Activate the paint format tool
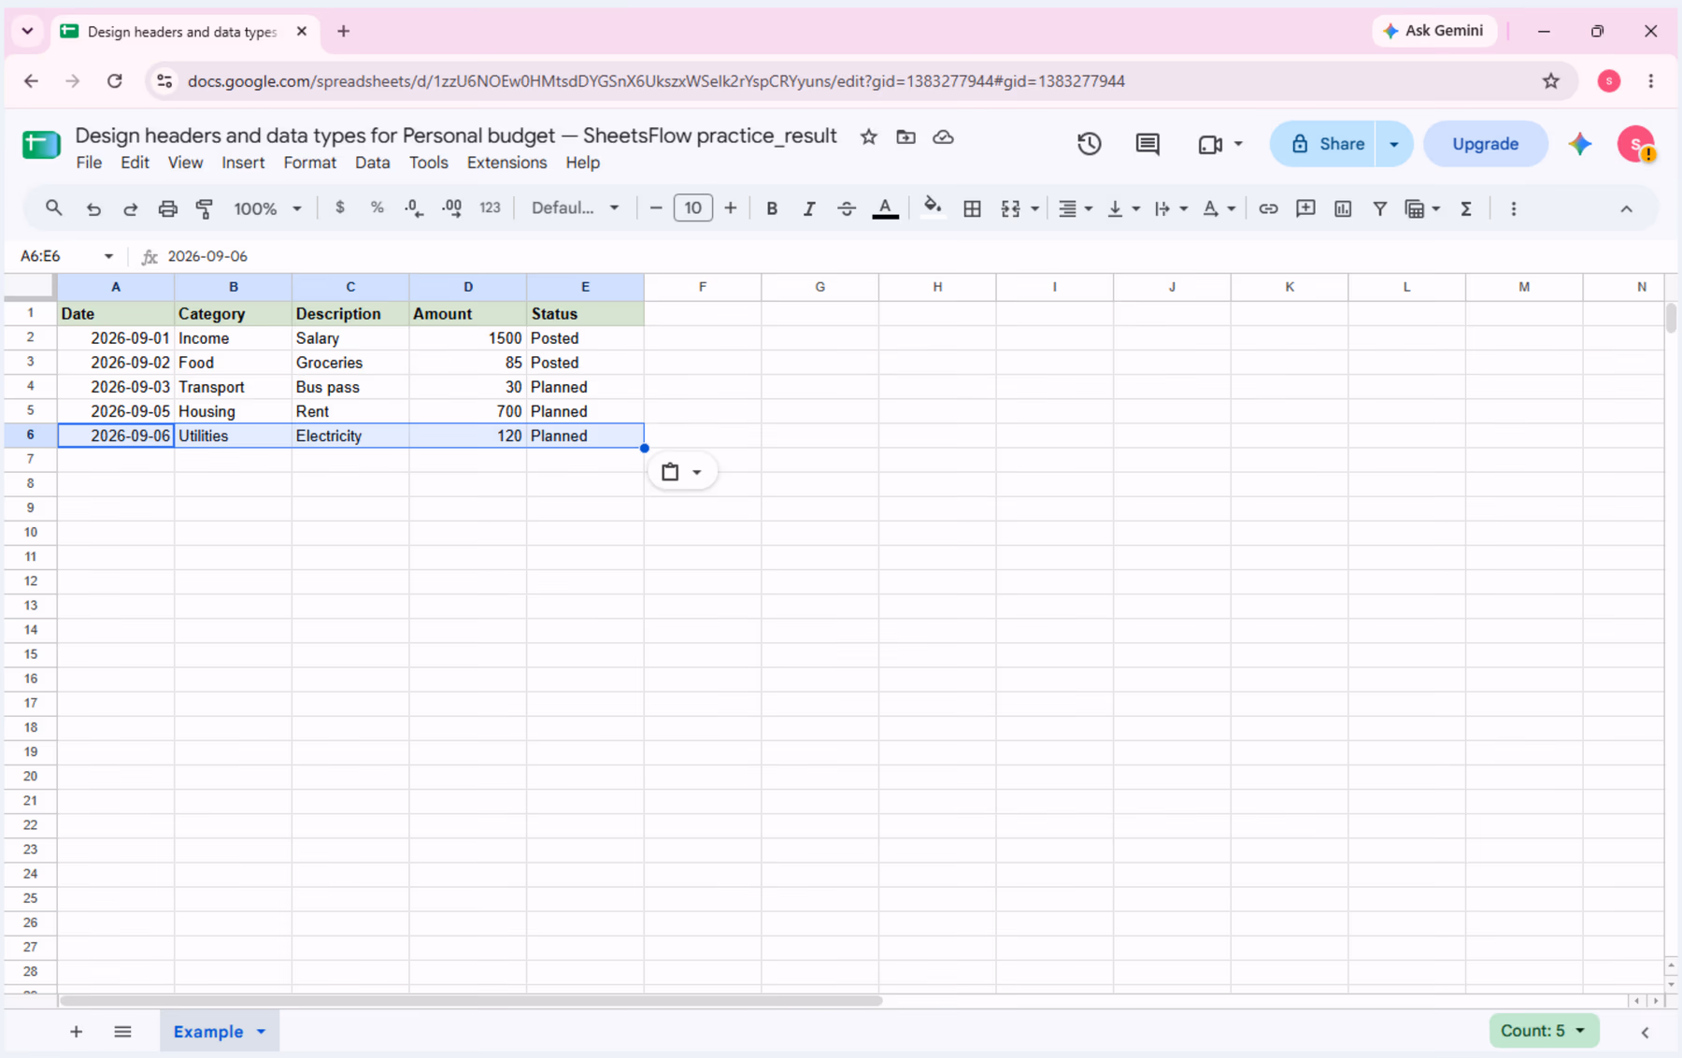Image resolution: width=1682 pixels, height=1058 pixels. click(x=205, y=208)
